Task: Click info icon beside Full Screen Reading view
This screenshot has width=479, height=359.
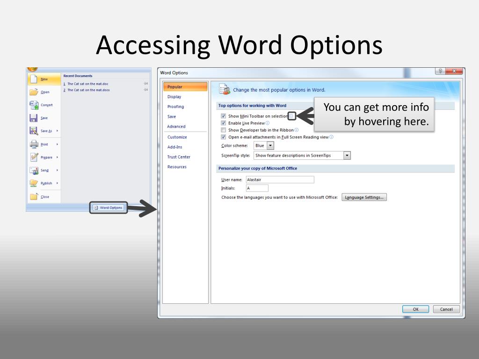Action: coord(332,137)
